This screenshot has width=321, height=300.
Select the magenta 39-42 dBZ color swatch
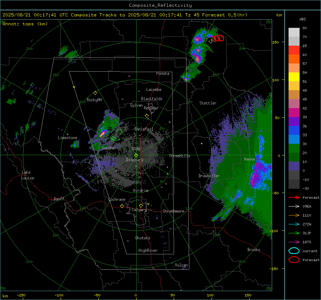tap(294, 112)
